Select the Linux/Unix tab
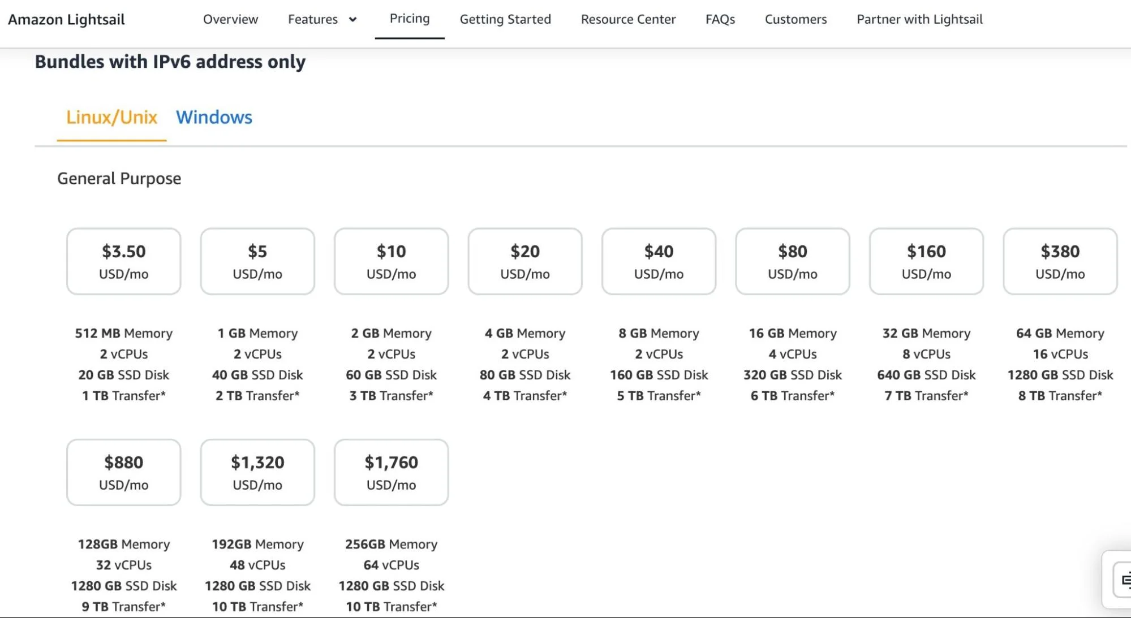The height and width of the screenshot is (618, 1131). [x=111, y=118]
